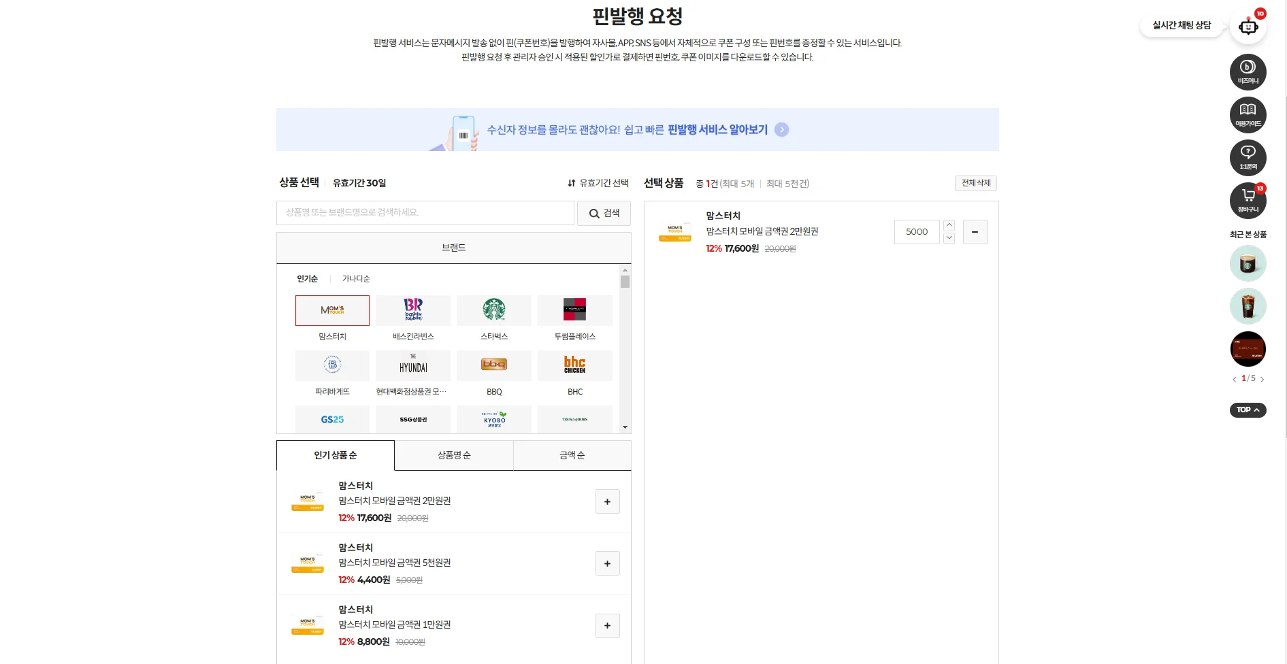The image size is (1287, 664).
Task: Decrease quantity with the down arrow
Action: point(949,238)
